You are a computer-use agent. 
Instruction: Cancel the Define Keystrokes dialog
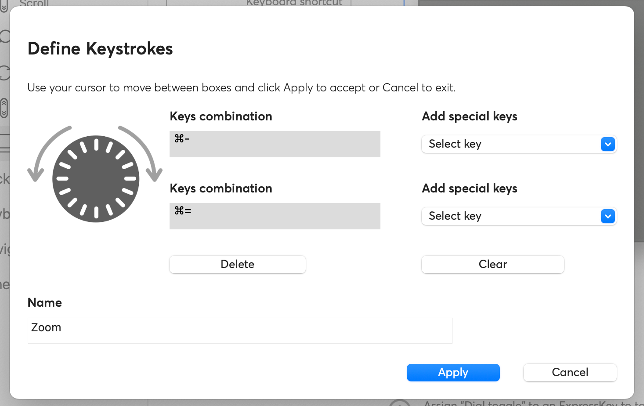pyautogui.click(x=570, y=373)
